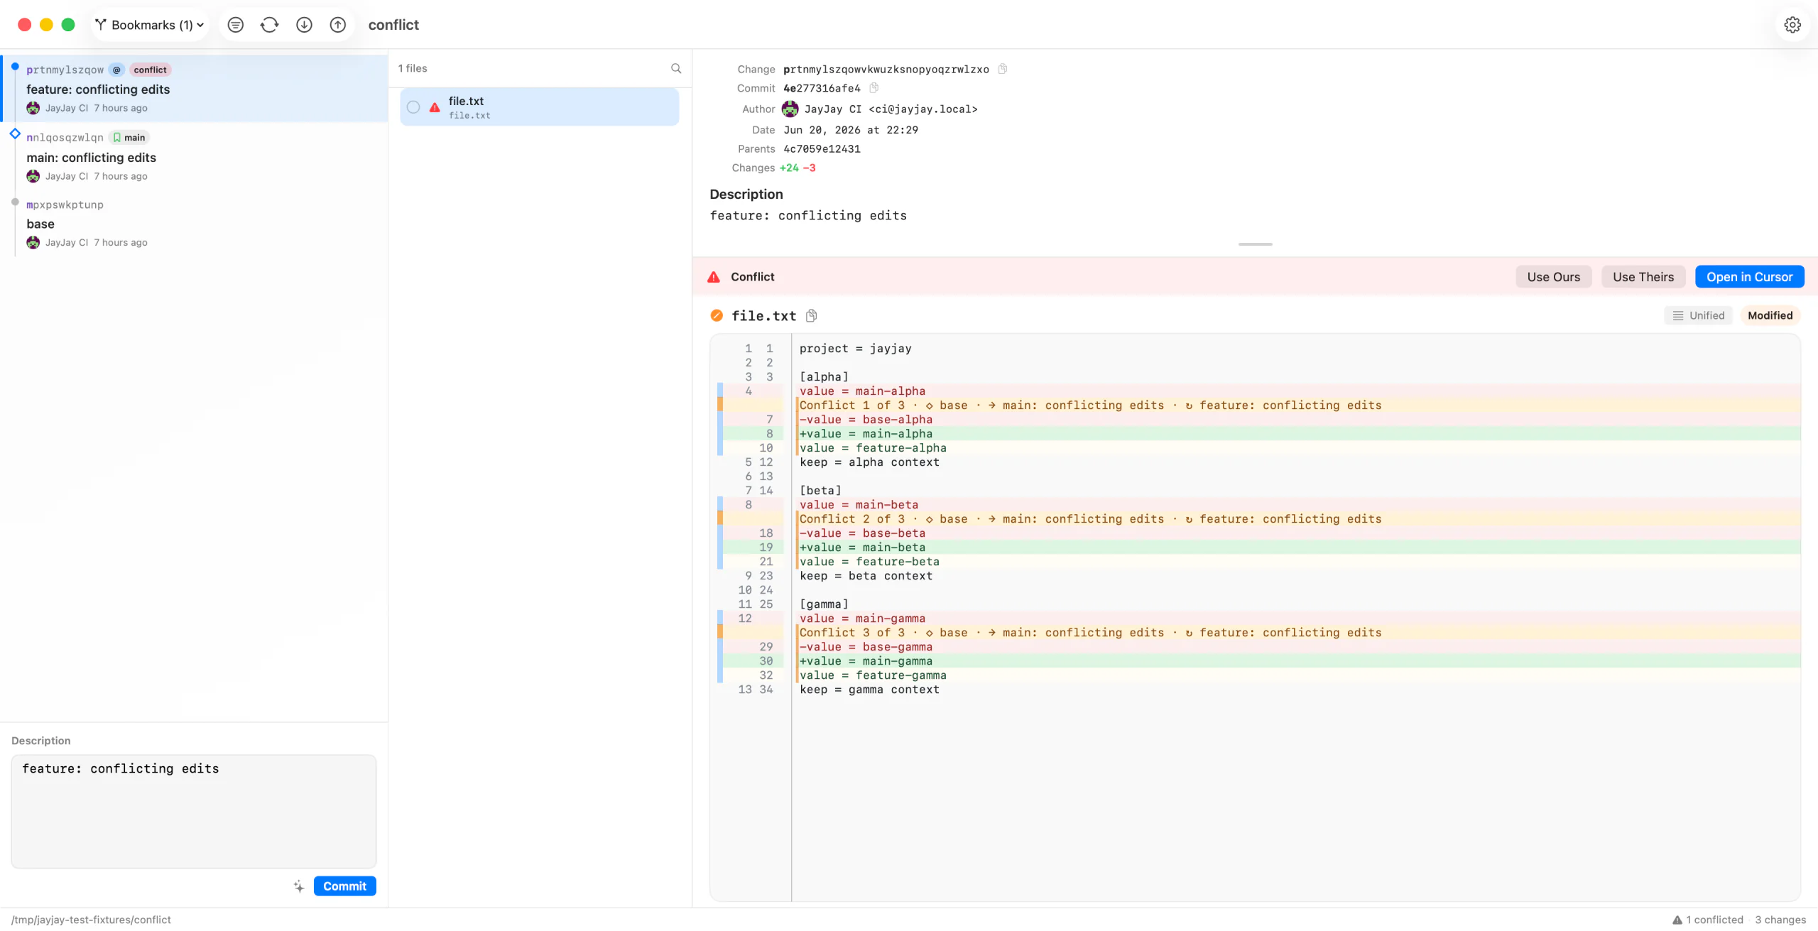Click the red conflict warning icon on file.txt row
The image size is (1818, 931).
coord(435,107)
